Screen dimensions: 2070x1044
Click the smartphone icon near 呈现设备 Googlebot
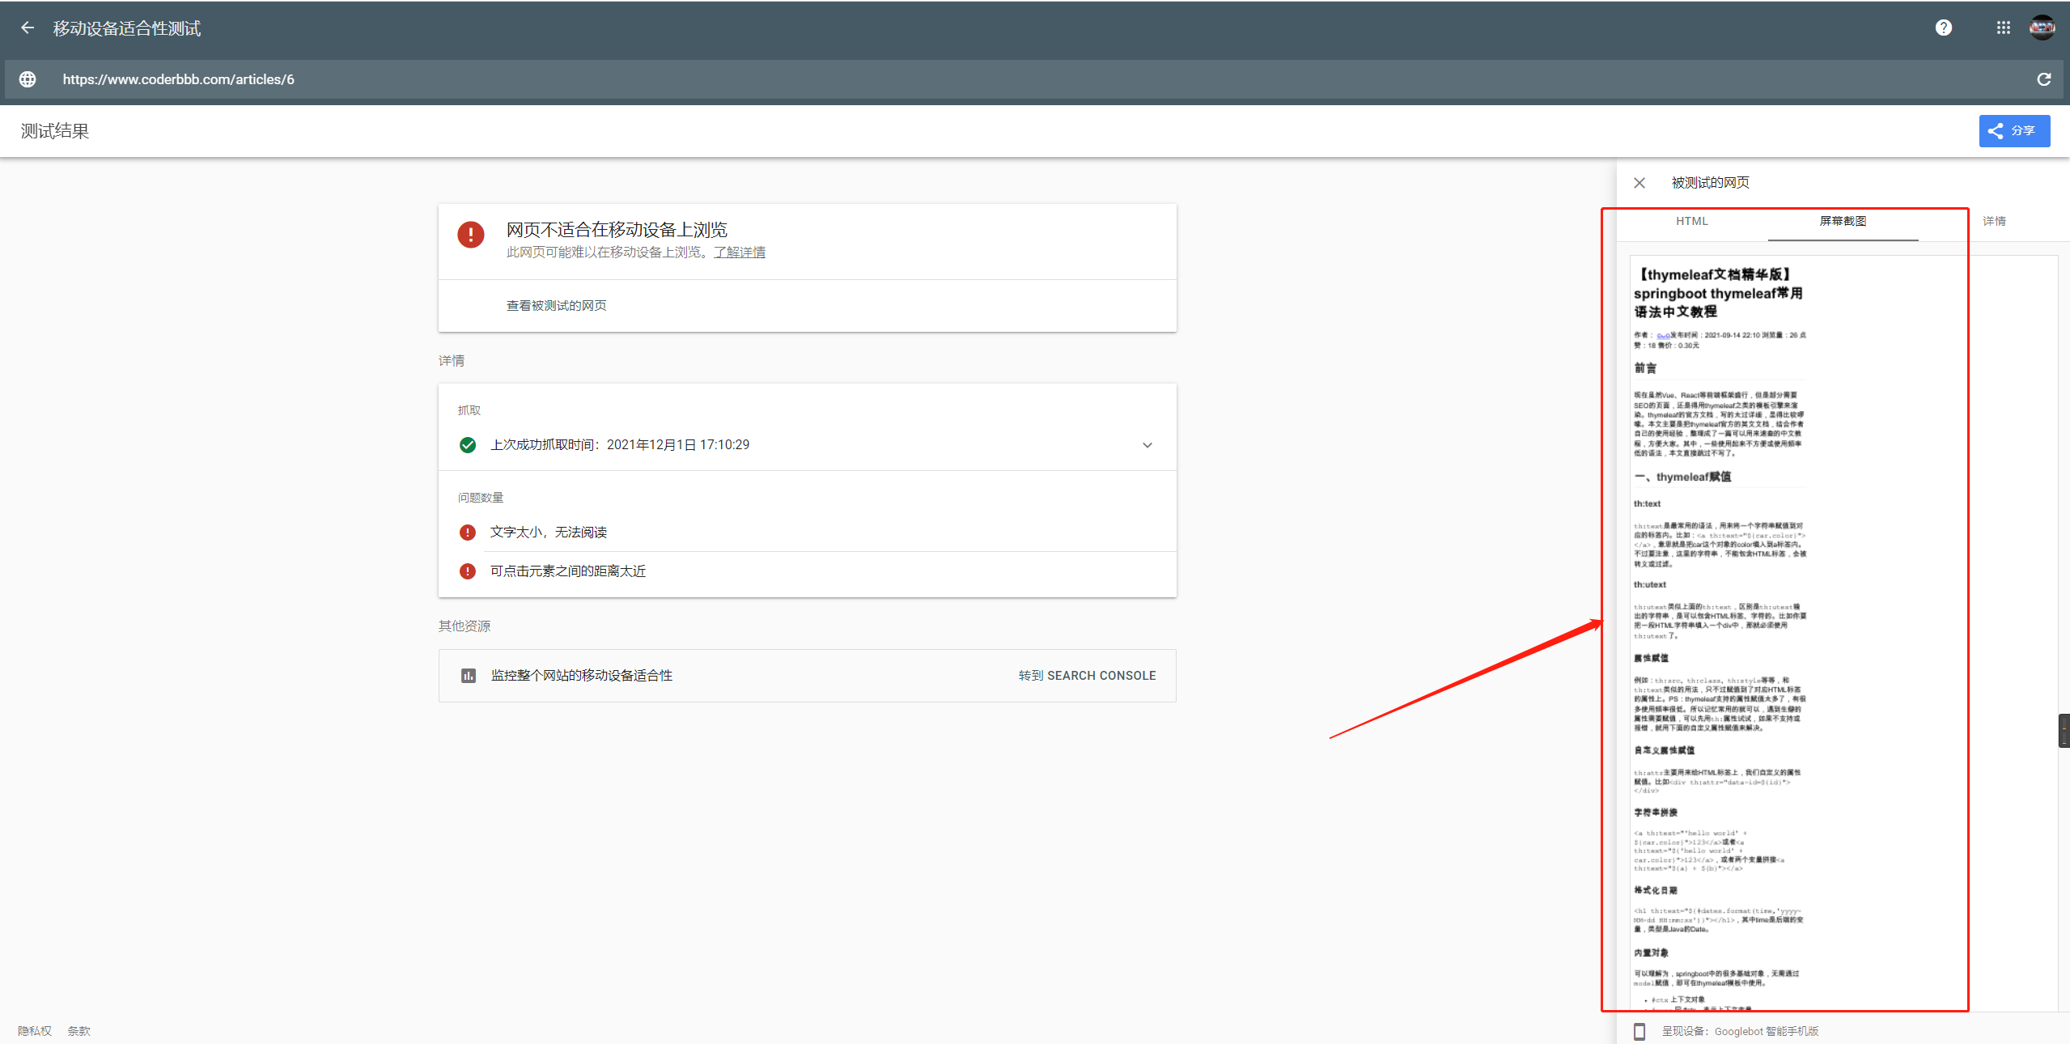point(1640,1030)
